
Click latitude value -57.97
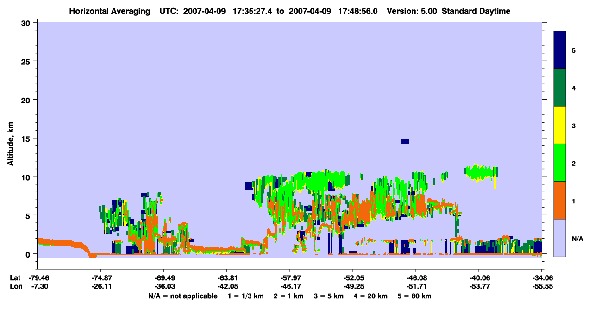coord(289,278)
